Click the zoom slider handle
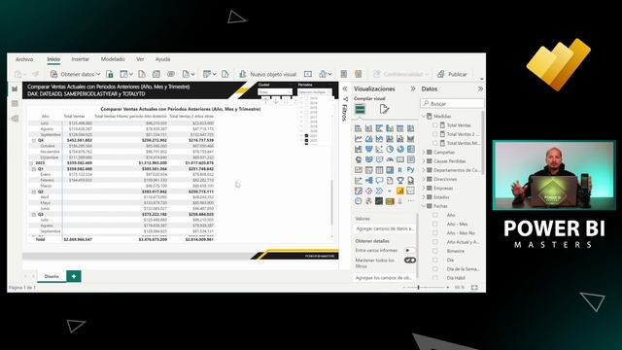 [419, 288]
